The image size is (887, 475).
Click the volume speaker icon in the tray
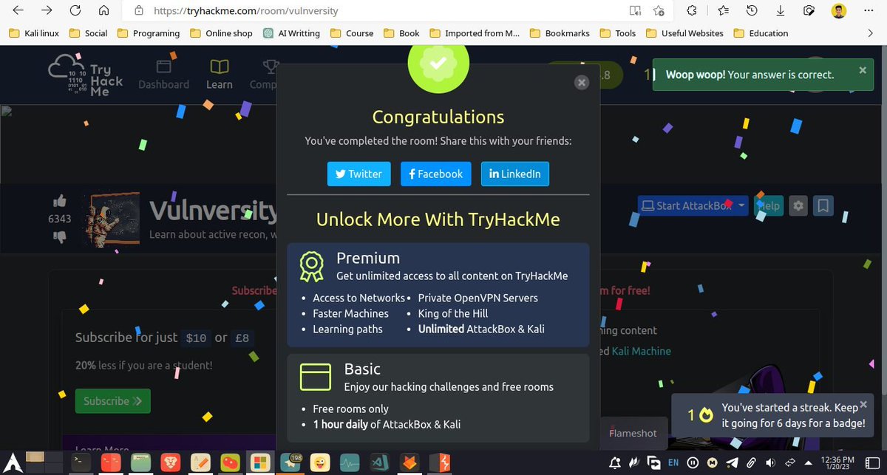[770, 463]
